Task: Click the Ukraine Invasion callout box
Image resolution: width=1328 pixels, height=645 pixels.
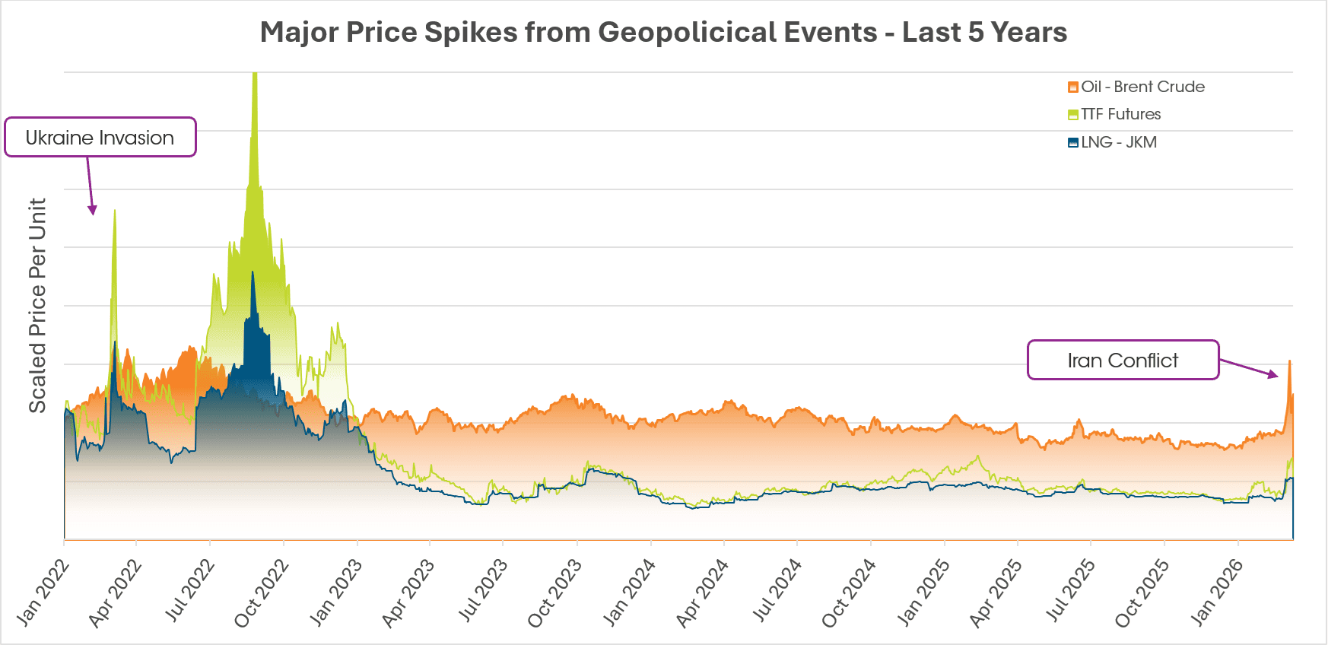Action: (x=100, y=138)
